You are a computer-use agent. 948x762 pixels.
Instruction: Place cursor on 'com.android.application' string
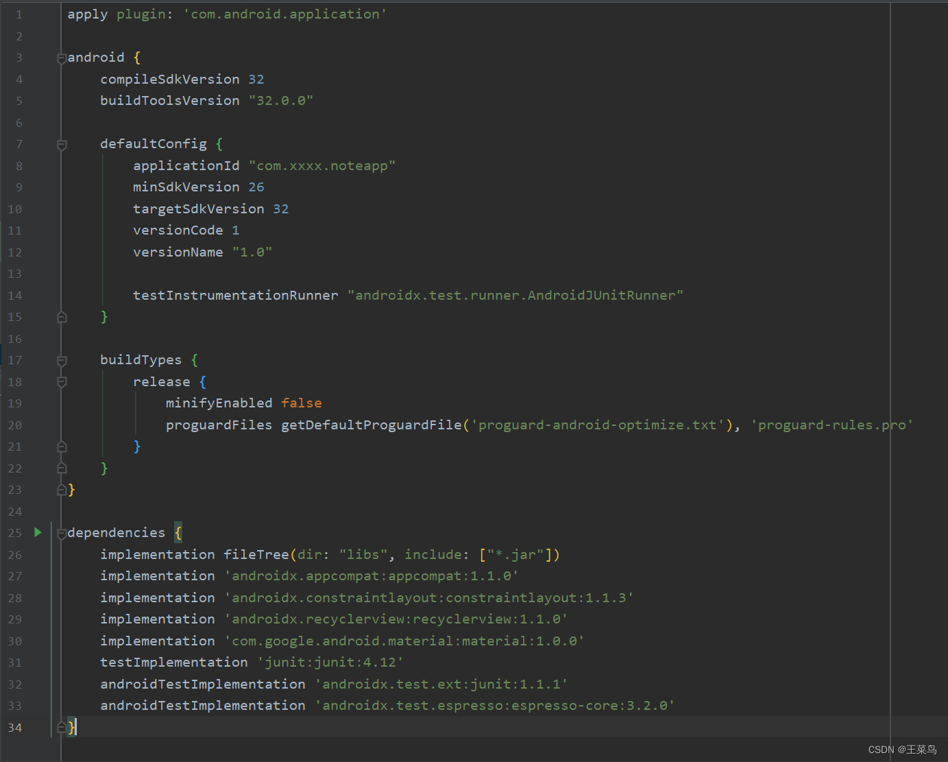284,14
